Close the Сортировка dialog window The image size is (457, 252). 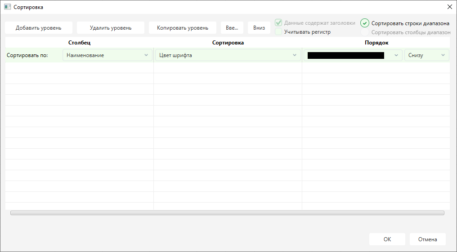click(450, 7)
